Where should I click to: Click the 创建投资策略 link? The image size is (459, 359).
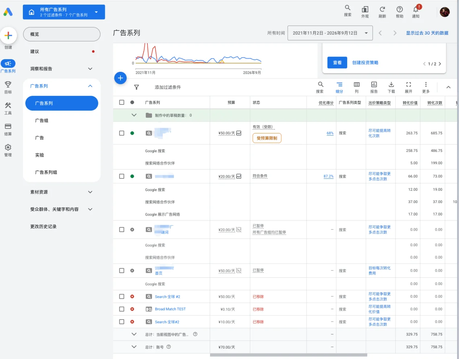tap(365, 63)
